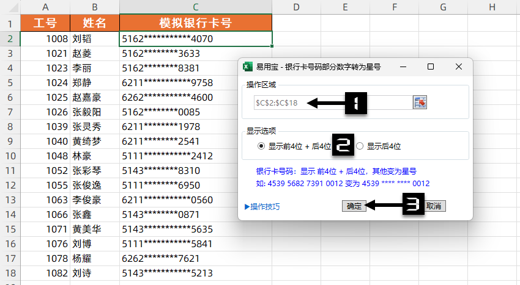Click name cell 李丽

click(x=94, y=68)
